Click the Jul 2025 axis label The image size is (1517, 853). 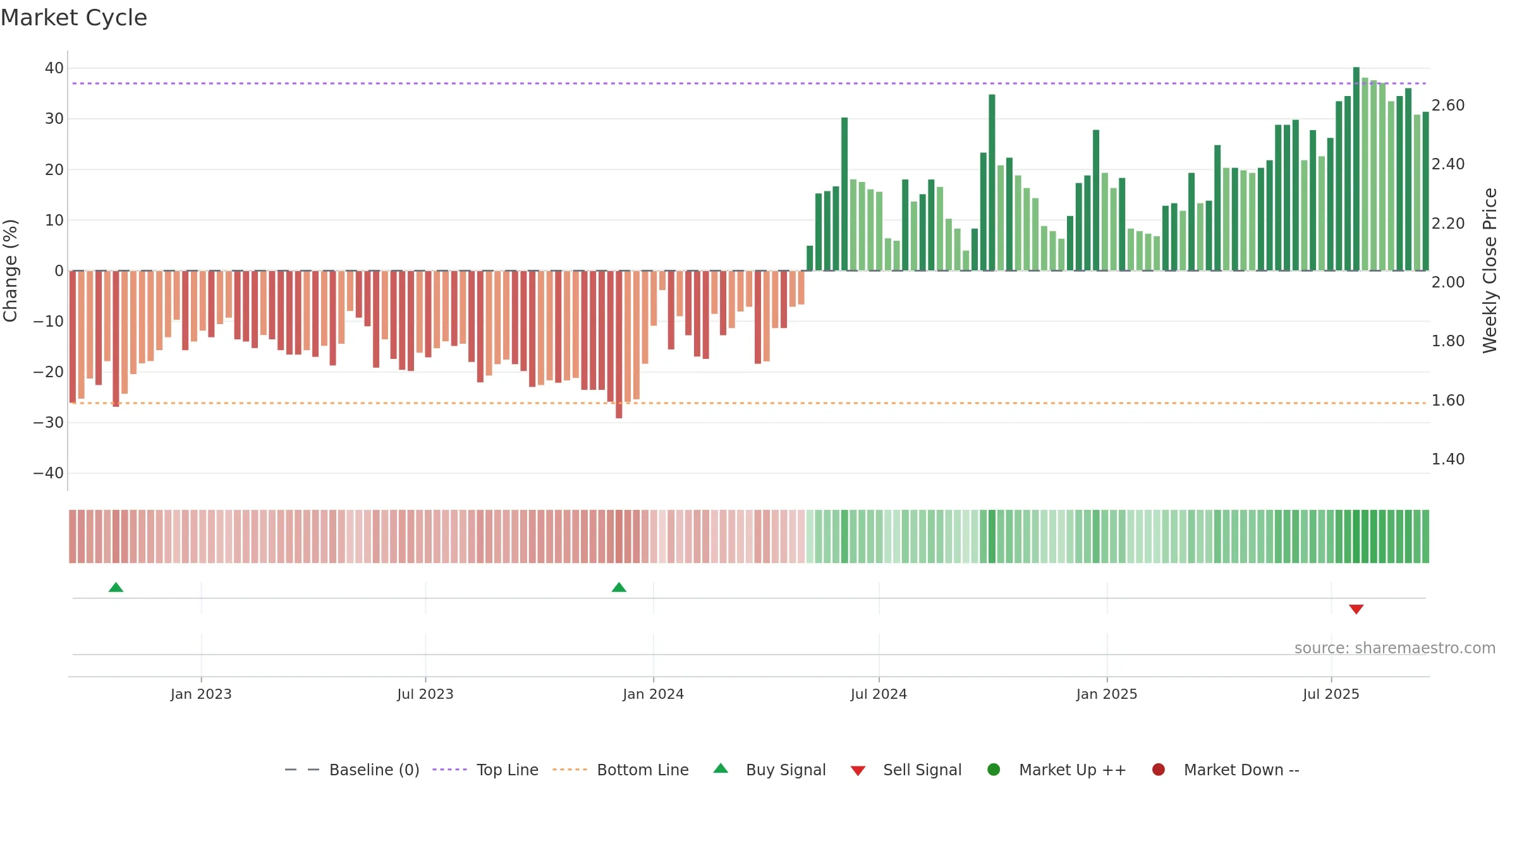pyautogui.click(x=1331, y=694)
